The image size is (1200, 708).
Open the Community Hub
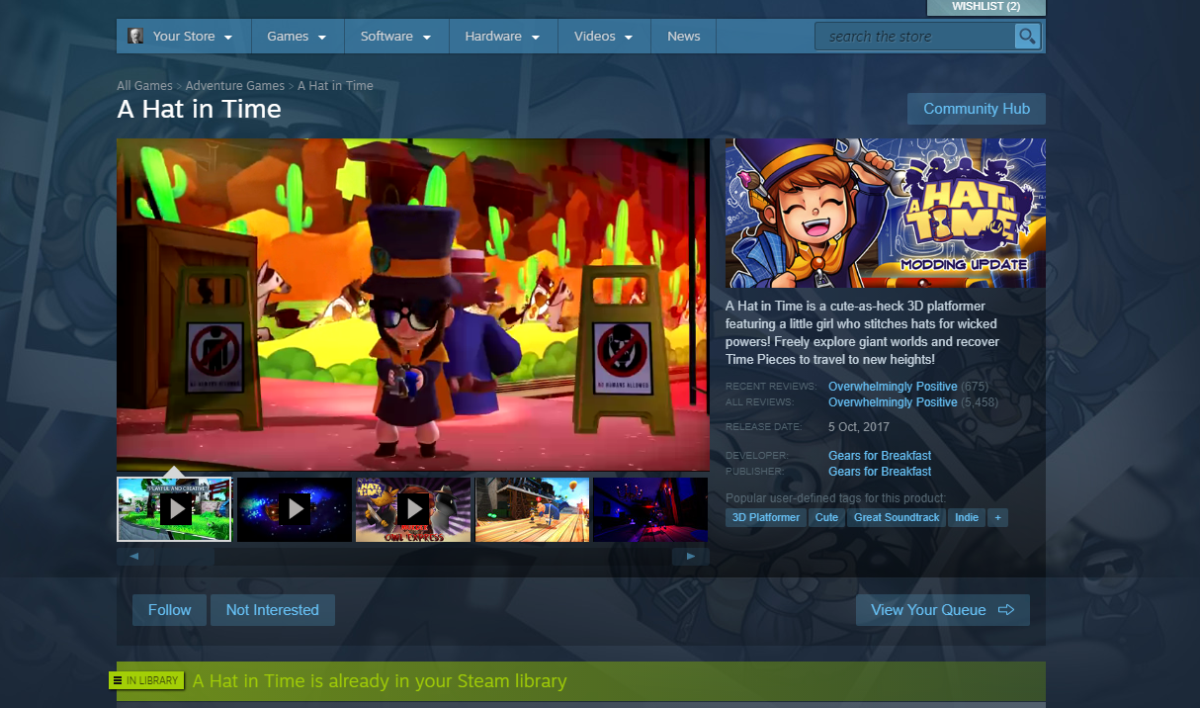point(977,109)
